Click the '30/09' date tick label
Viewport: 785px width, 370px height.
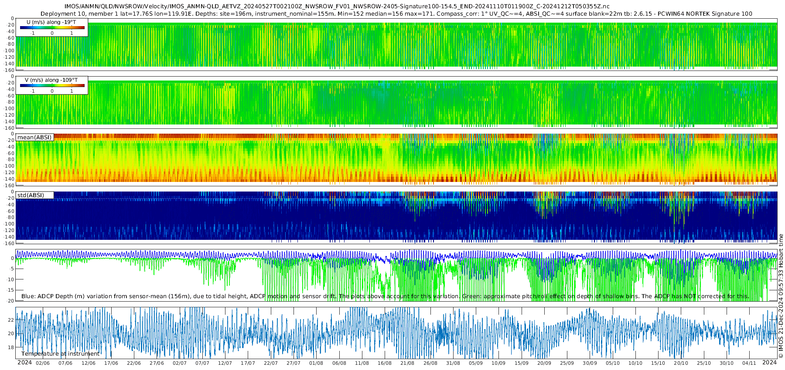(x=590, y=363)
